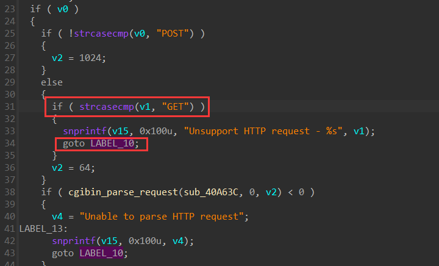Click the v0 variable in line 23's if condition
This screenshot has width=439, height=266.
coord(63,9)
